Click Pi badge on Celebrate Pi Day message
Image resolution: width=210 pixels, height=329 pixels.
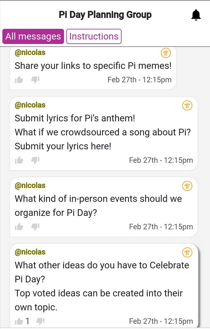187,252
